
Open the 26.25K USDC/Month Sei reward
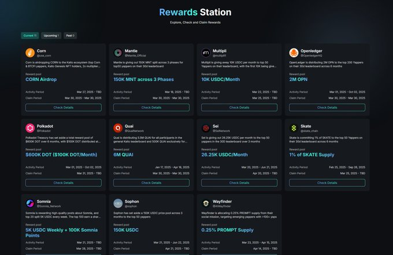[225, 155]
